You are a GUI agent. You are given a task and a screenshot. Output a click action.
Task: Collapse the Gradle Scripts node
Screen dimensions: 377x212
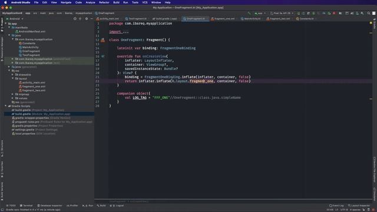click(6, 106)
